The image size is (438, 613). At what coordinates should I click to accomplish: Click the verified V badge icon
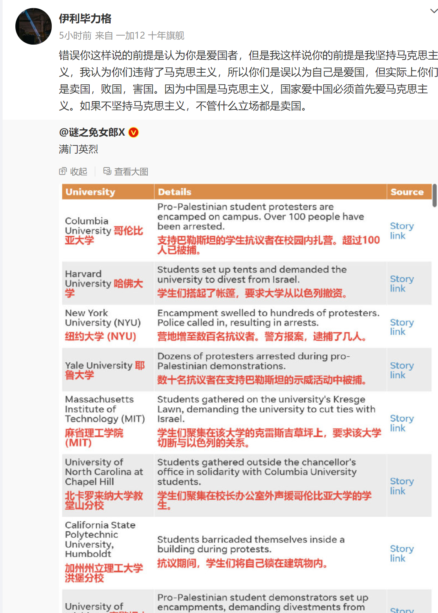(x=133, y=132)
